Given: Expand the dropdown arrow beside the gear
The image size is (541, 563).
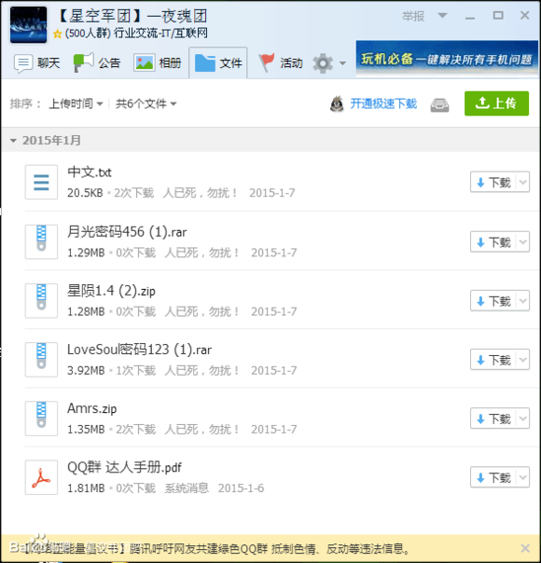Looking at the screenshot, I should pos(342,63).
